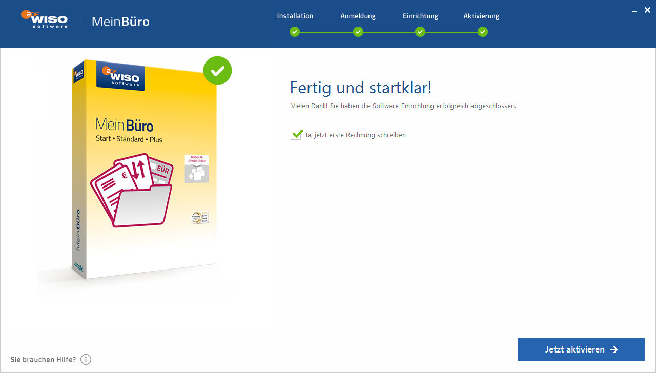Minimize the setup window
656x373 pixels.
point(634,10)
